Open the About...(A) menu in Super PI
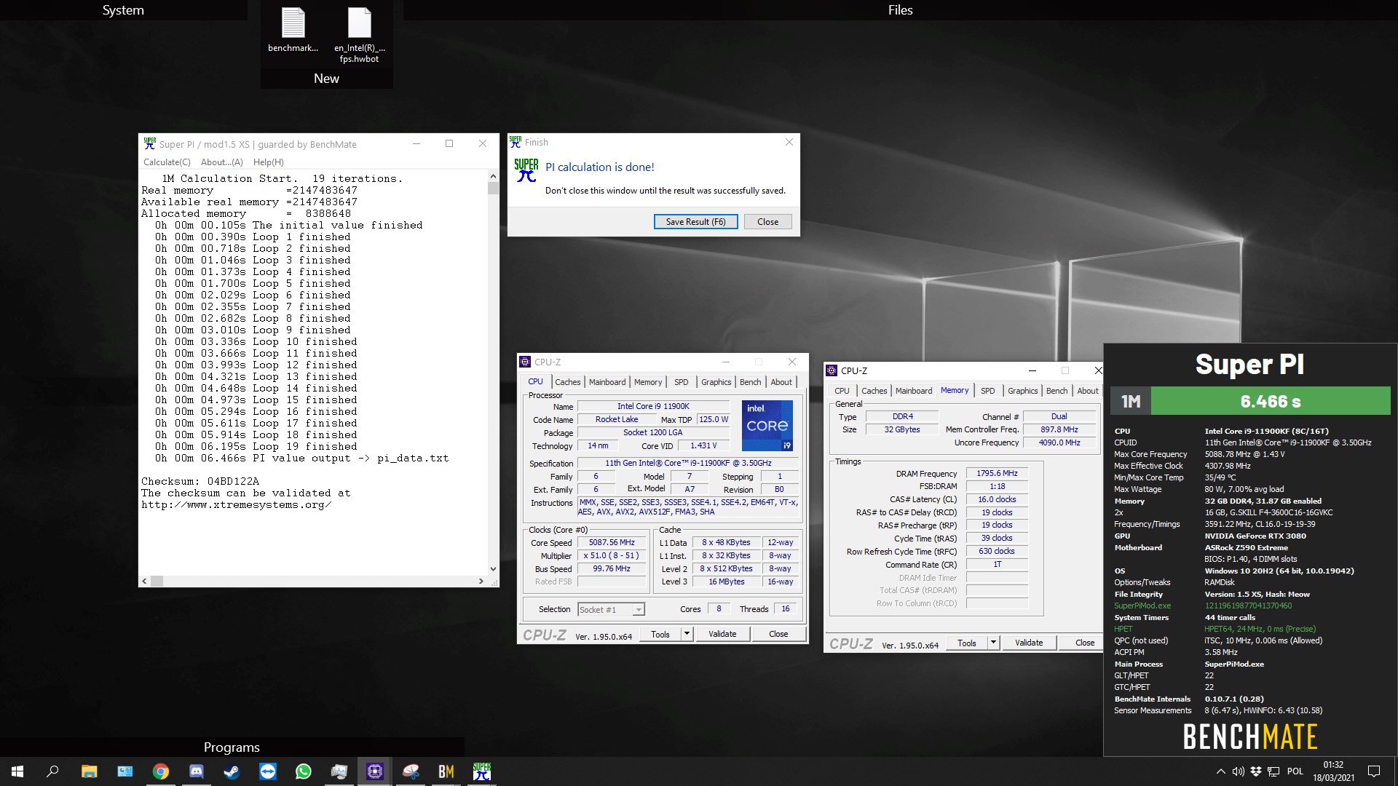Image resolution: width=1398 pixels, height=786 pixels. (221, 162)
